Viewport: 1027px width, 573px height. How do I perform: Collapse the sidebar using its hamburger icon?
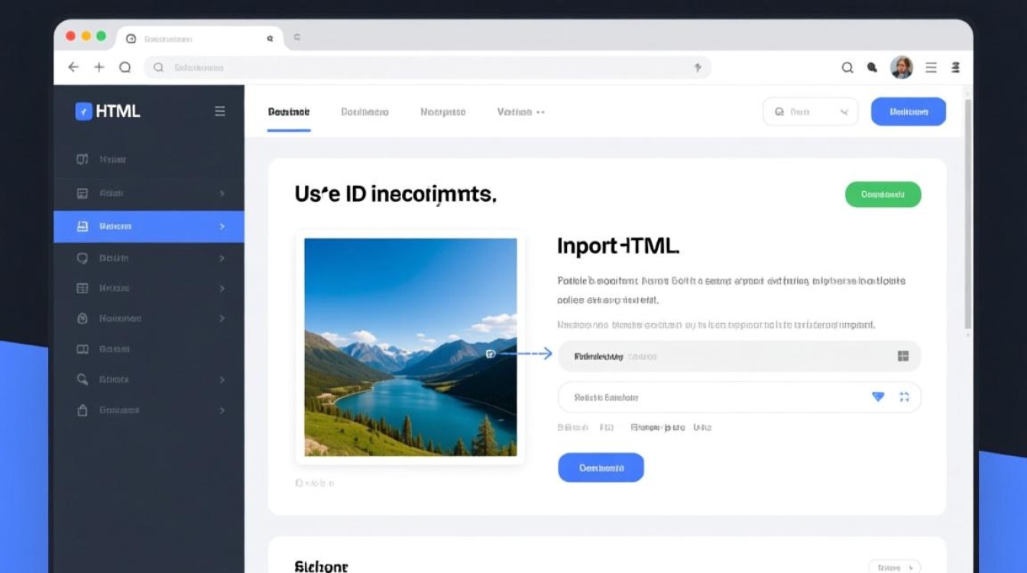click(220, 112)
